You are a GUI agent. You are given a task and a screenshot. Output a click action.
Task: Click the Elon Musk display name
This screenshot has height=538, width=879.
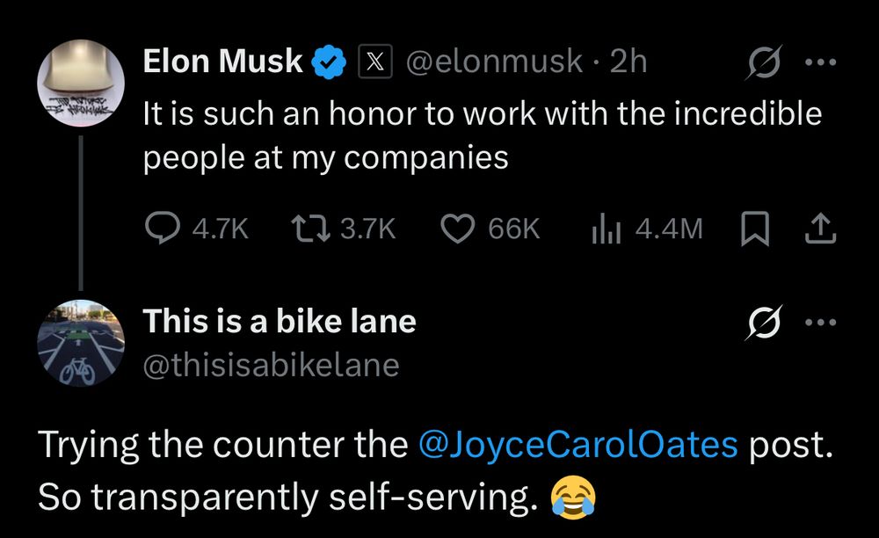click(x=223, y=62)
